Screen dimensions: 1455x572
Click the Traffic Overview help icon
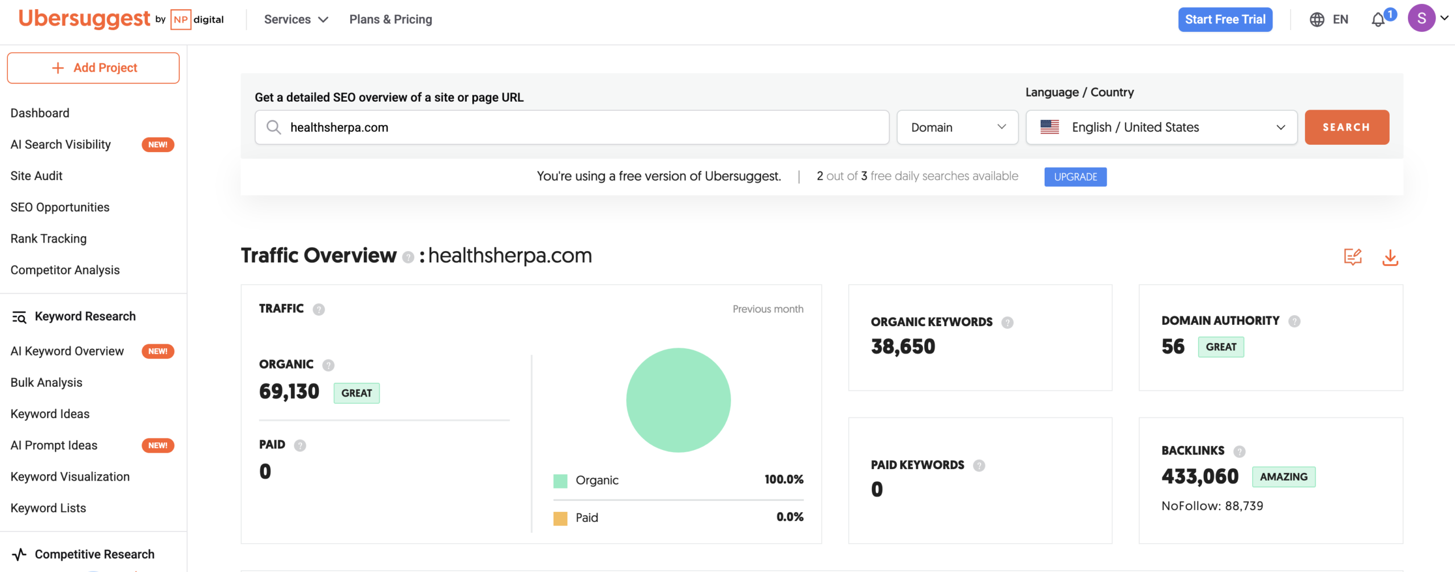pos(408,257)
